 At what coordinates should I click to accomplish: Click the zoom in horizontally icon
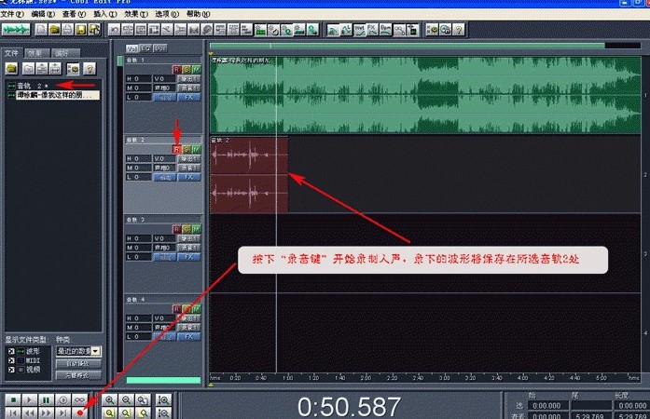109,400
